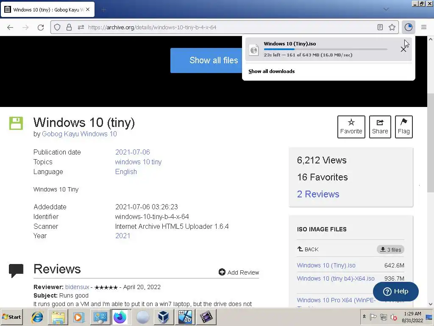The height and width of the screenshot is (326, 434).
Task: Open Windows Explorer folder taskbar icon
Action: point(58,317)
